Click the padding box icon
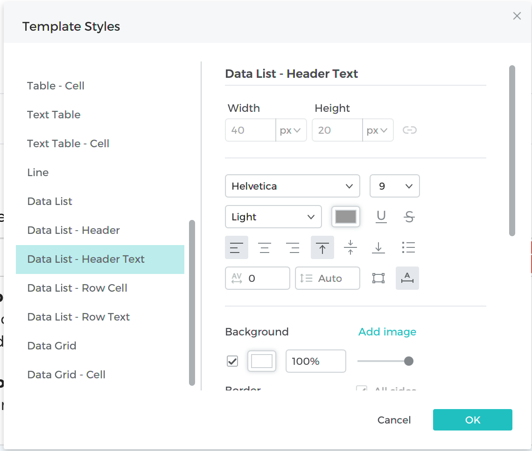532x451 pixels. pos(378,278)
